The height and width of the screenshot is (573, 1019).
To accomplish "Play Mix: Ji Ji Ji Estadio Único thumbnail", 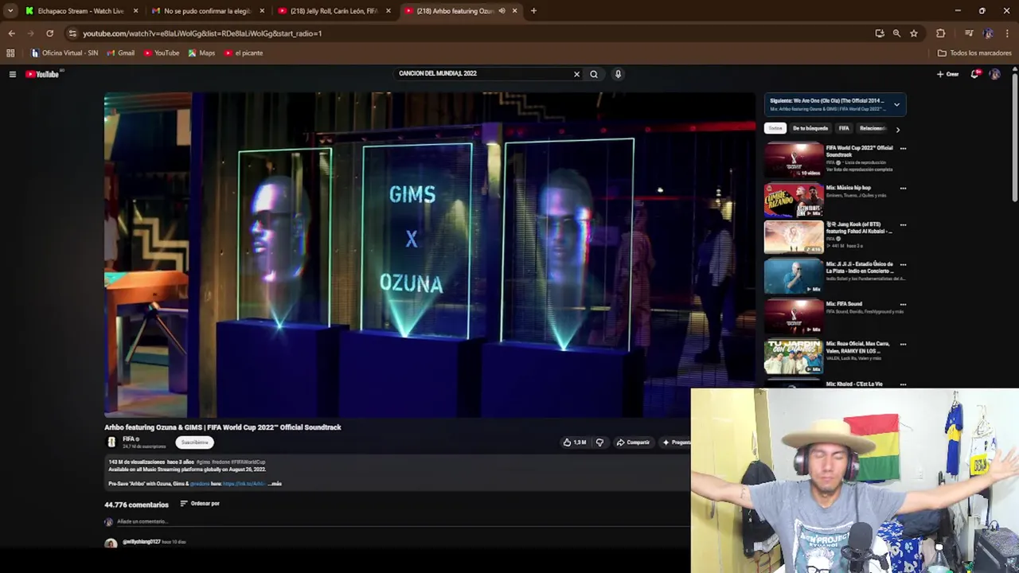I will pyautogui.click(x=794, y=277).
